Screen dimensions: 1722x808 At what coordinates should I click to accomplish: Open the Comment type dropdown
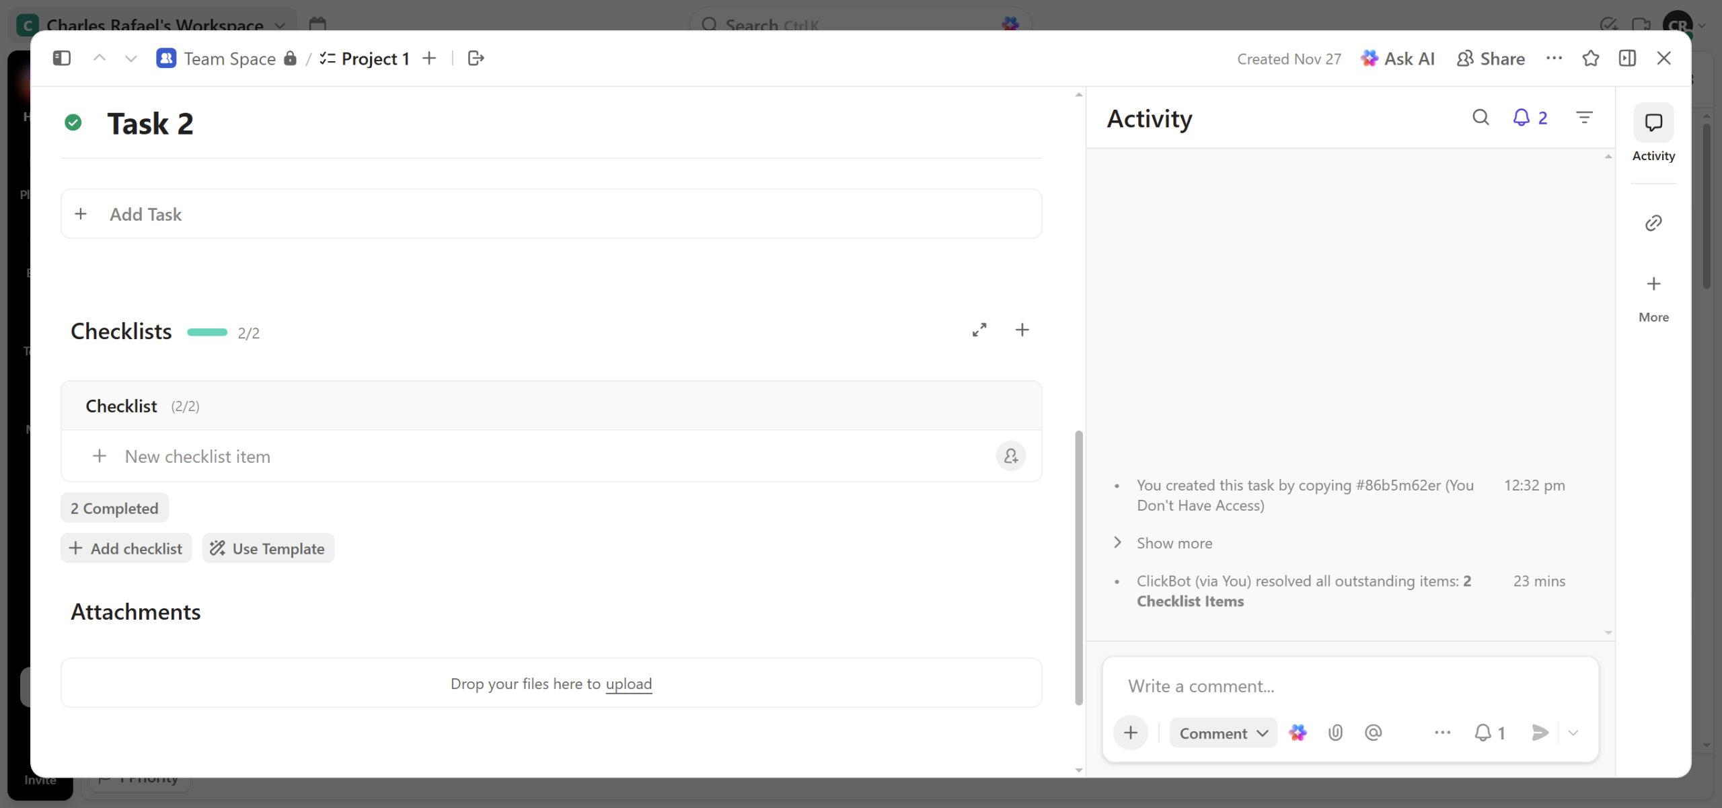coord(1223,733)
